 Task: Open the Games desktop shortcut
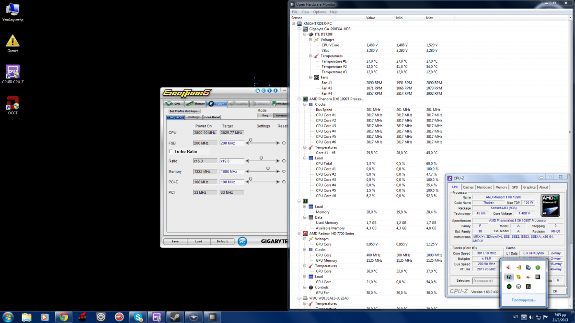[x=12, y=44]
